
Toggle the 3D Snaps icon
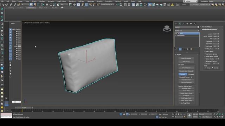tap(83, 5)
